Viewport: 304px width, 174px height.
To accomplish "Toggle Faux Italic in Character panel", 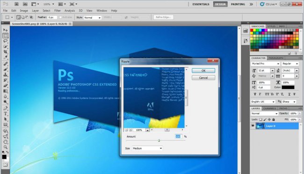I will coord(260,94).
